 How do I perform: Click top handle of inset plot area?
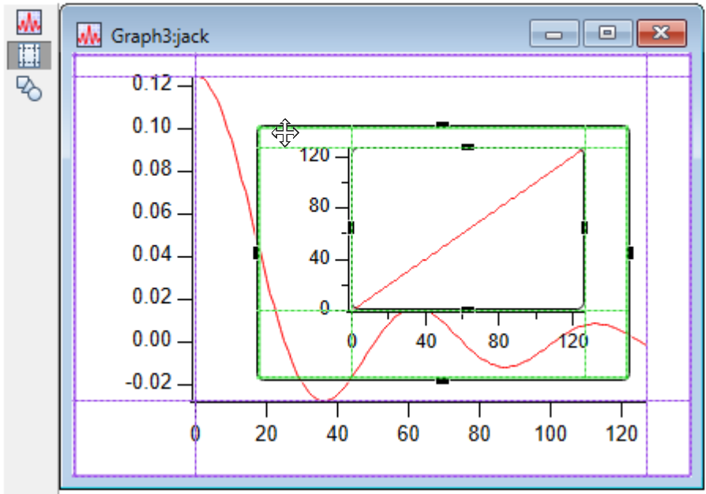tap(468, 147)
